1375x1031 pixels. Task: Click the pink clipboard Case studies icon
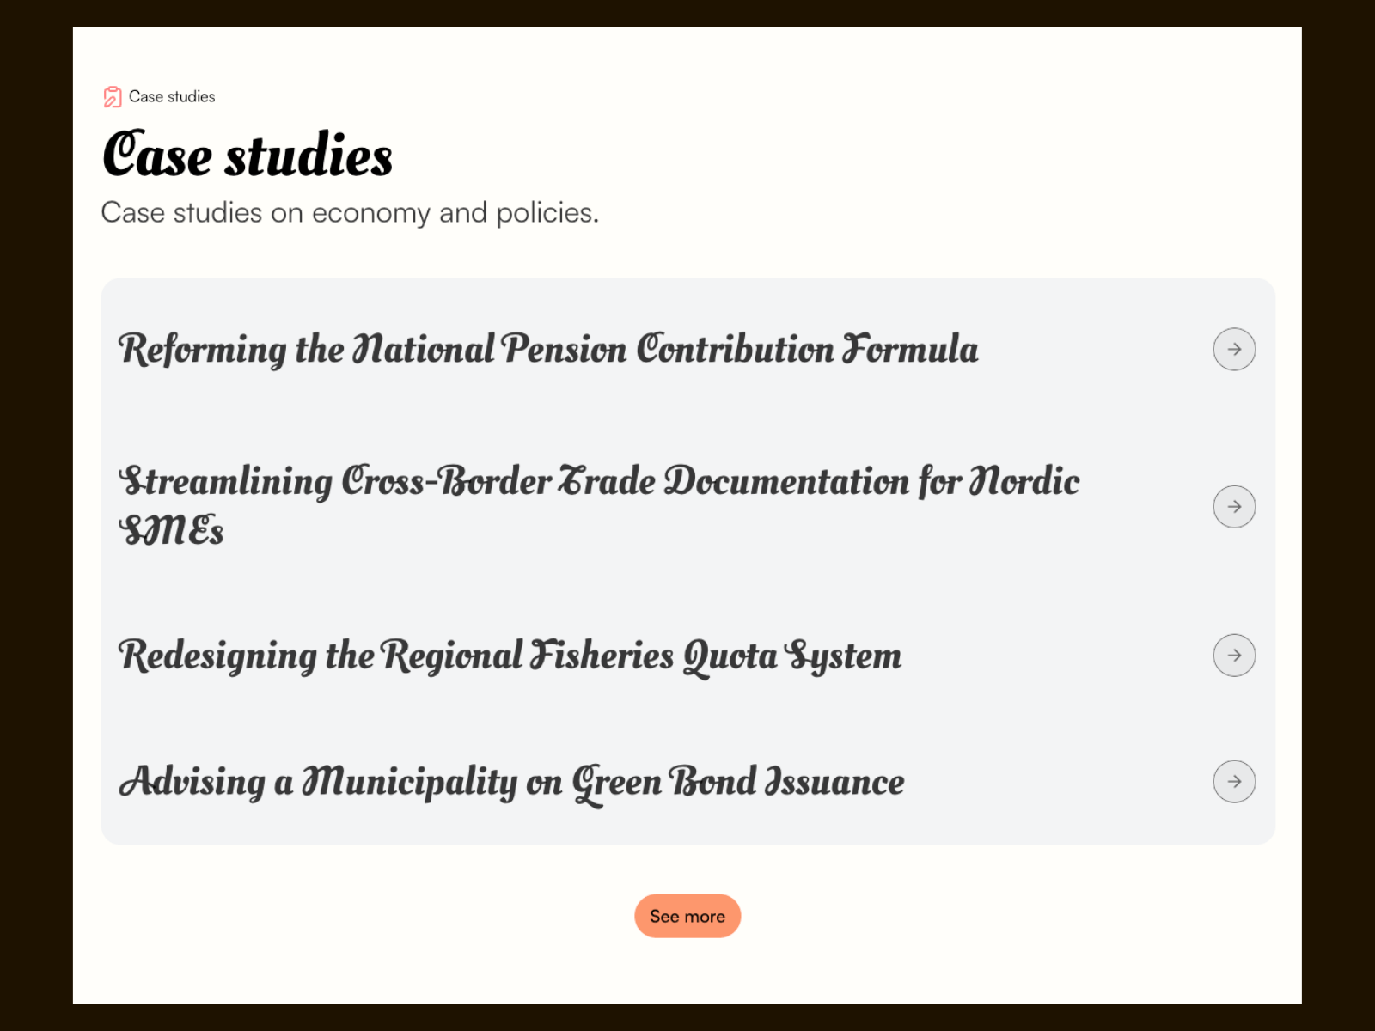[113, 97]
